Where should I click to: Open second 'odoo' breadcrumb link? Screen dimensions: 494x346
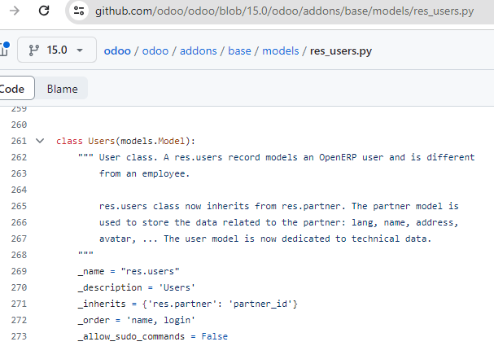[155, 50]
